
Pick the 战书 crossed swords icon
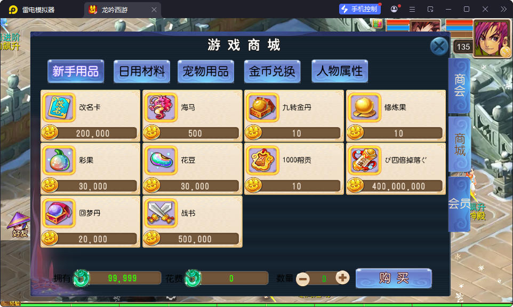point(161,213)
